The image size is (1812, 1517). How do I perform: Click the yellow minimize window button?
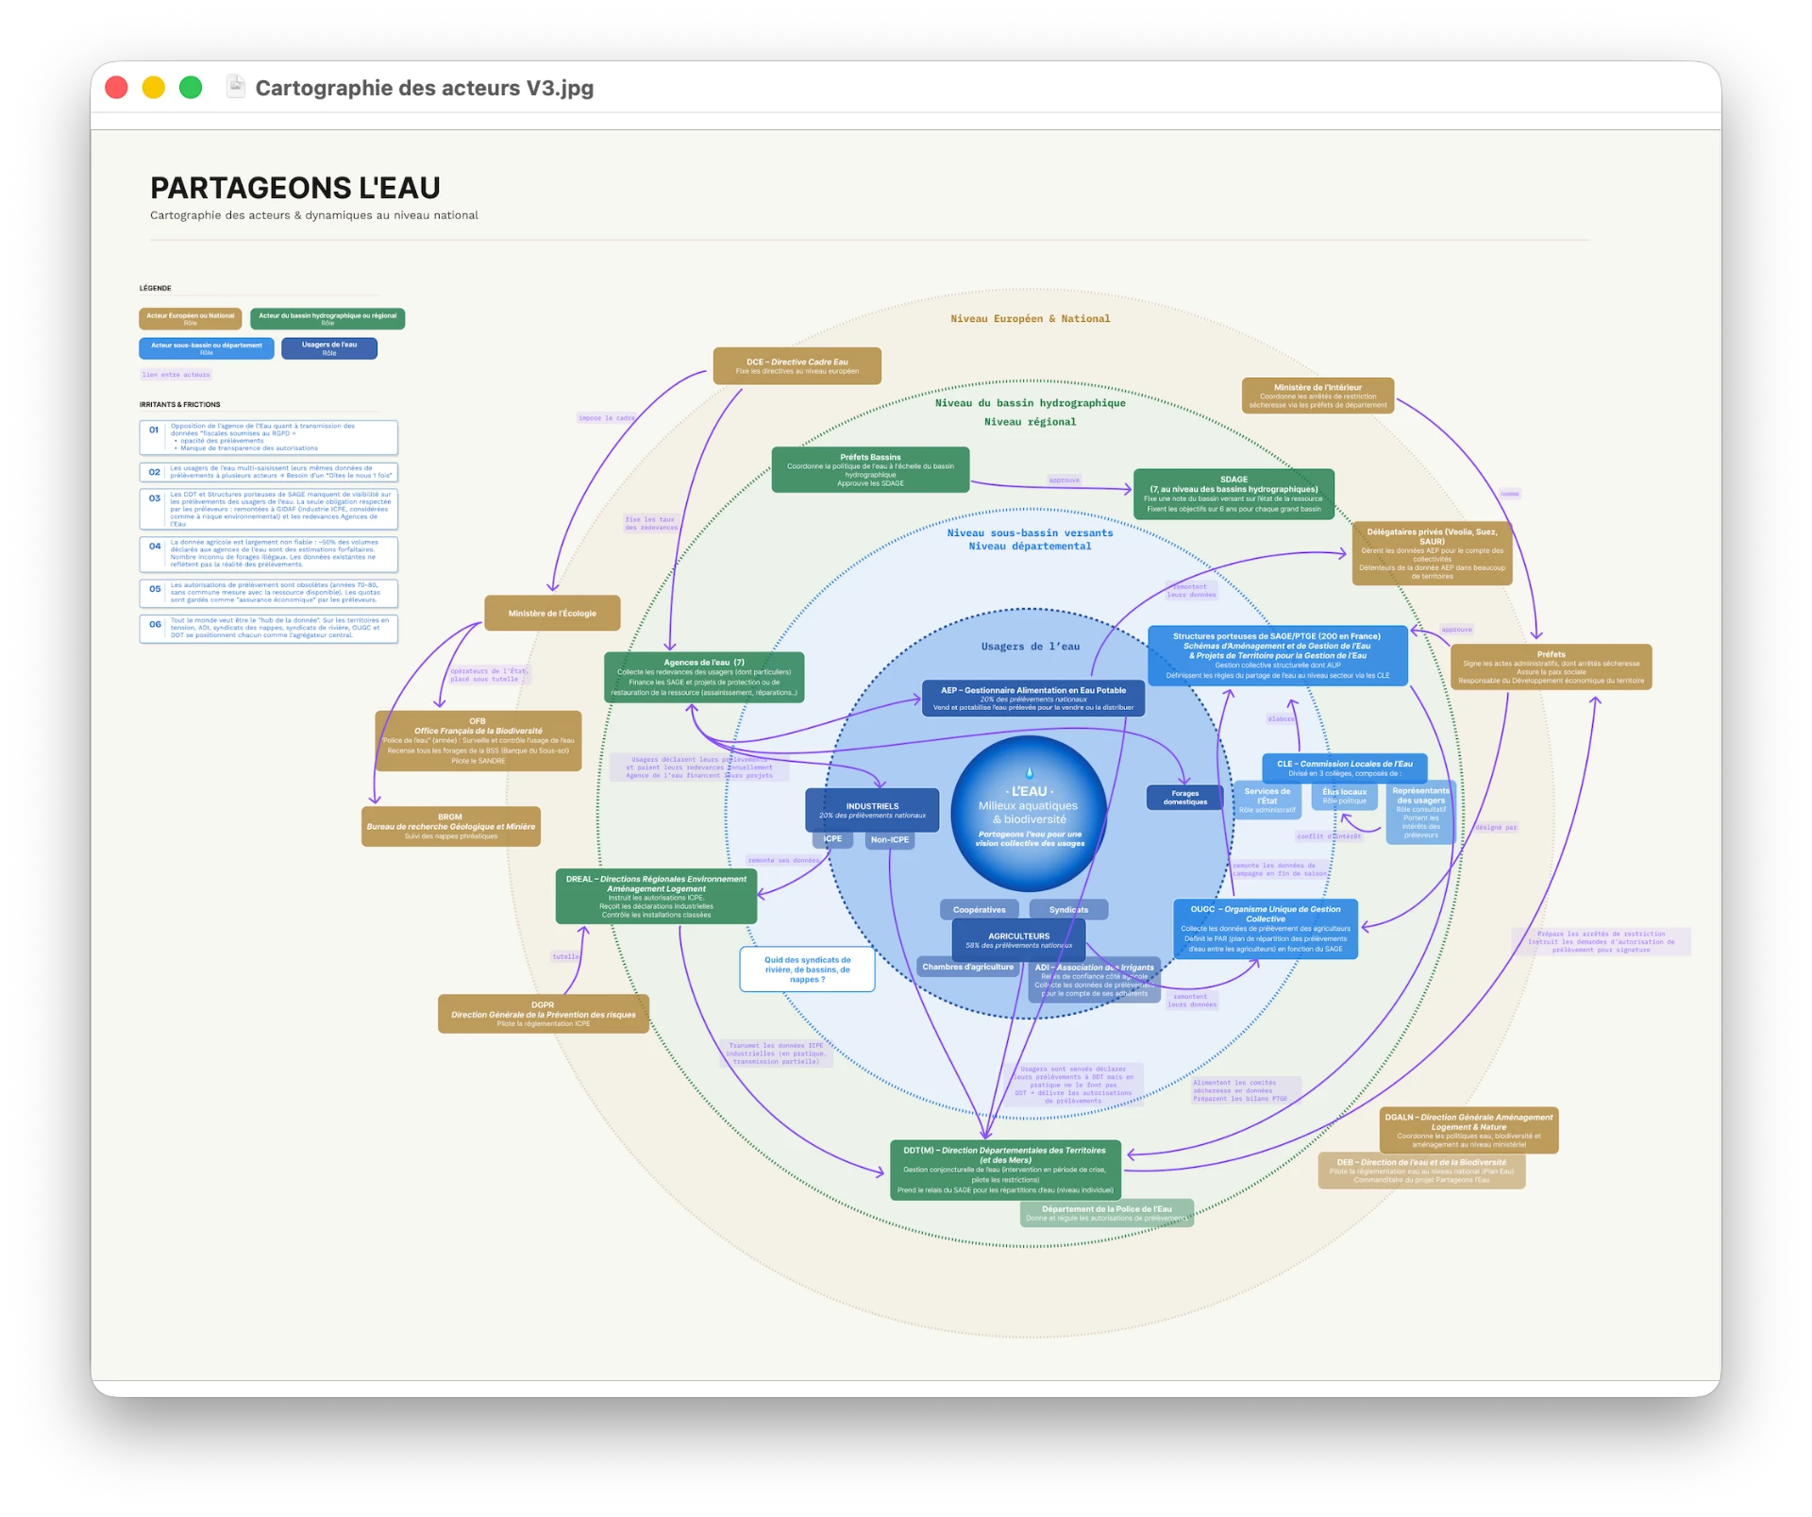[x=153, y=88]
